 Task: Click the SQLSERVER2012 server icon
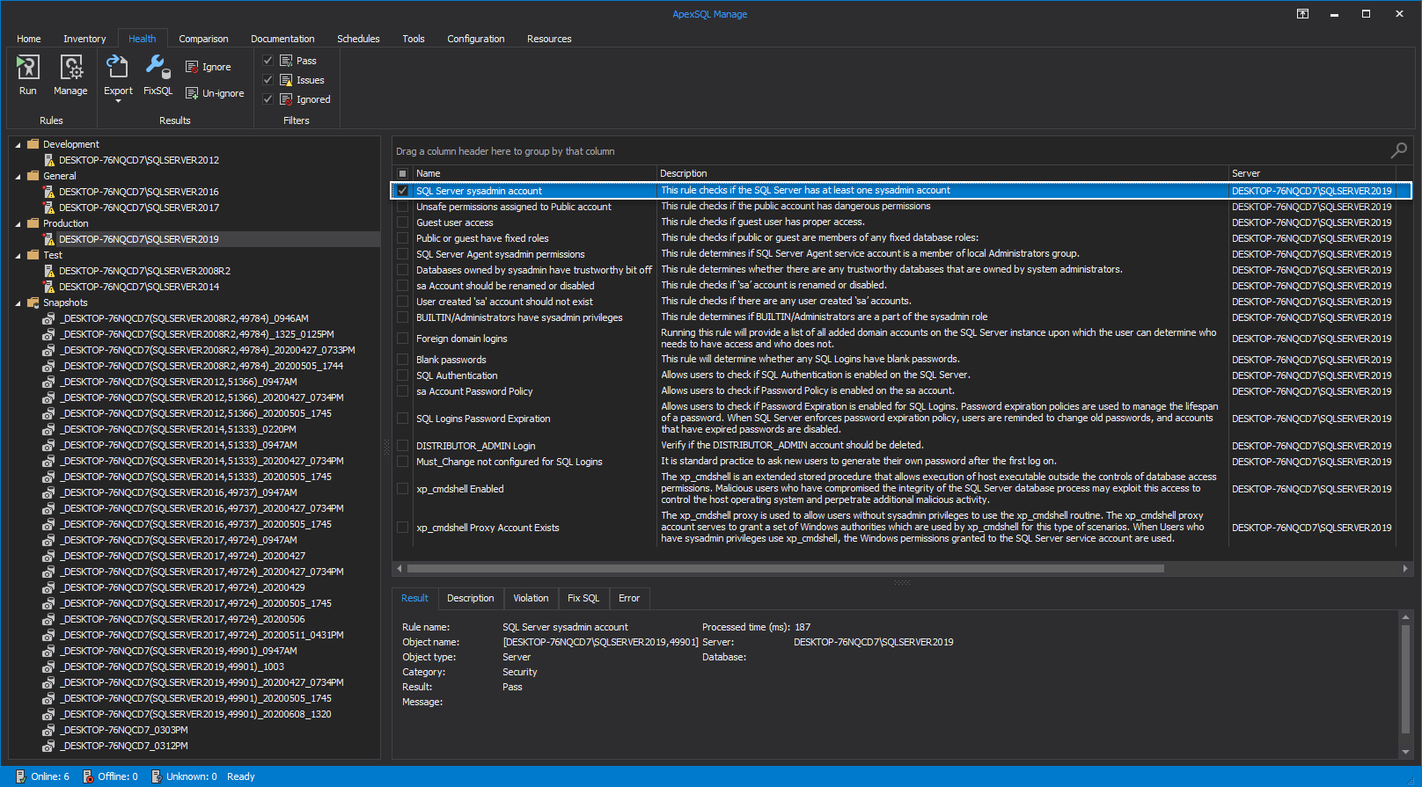click(49, 160)
